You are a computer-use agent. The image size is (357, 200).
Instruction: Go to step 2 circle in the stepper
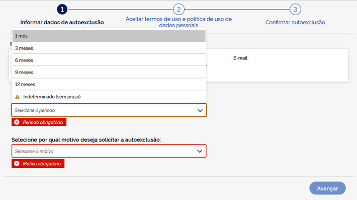pos(178,10)
